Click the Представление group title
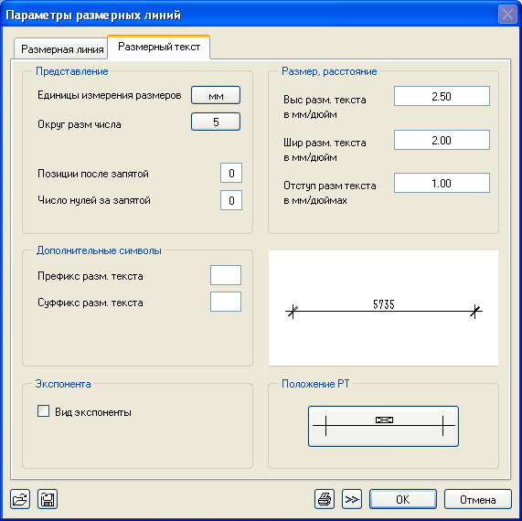The width and height of the screenshot is (522, 521). coord(72,71)
